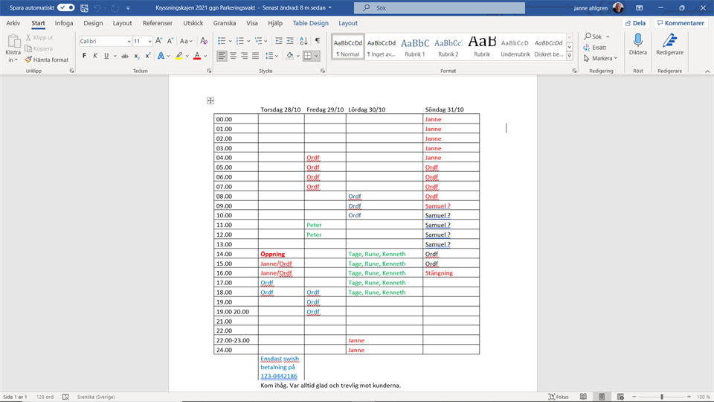Expand the font size dropdown
The height and width of the screenshot is (402, 714).
click(x=148, y=42)
